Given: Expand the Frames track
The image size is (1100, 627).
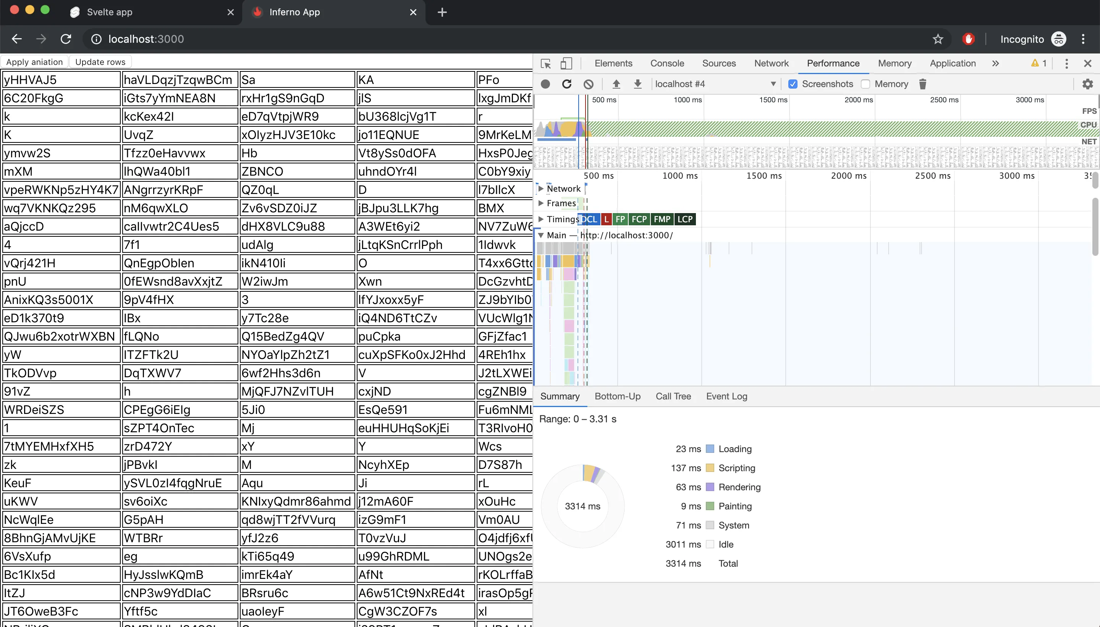Looking at the screenshot, I should coord(541,203).
